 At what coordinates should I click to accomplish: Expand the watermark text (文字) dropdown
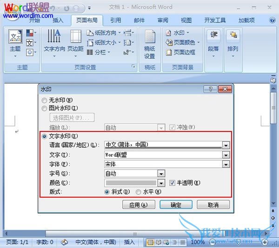point(226,155)
